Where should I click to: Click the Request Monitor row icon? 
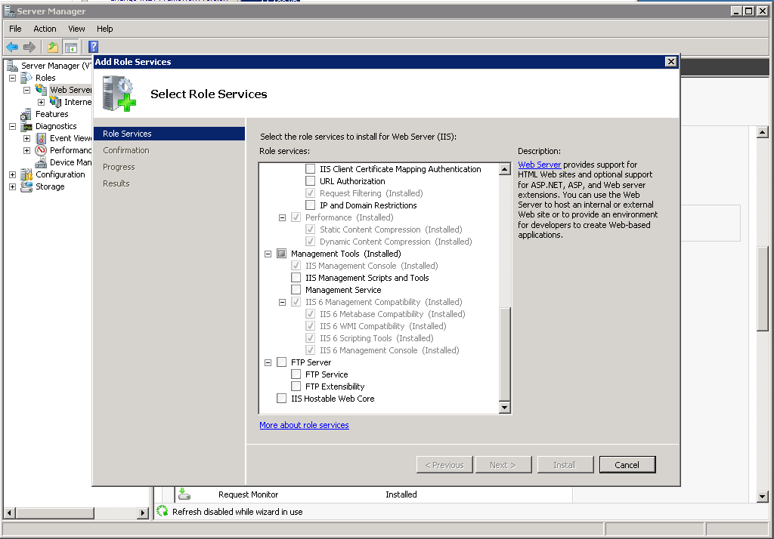click(184, 494)
